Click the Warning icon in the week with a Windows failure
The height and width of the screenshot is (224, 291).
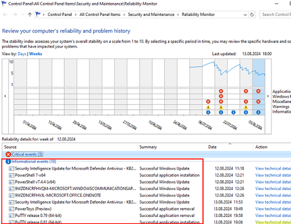[x=221, y=107]
